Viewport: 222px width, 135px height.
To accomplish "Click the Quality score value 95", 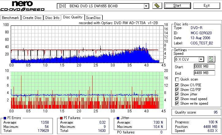I will (216, 112).
